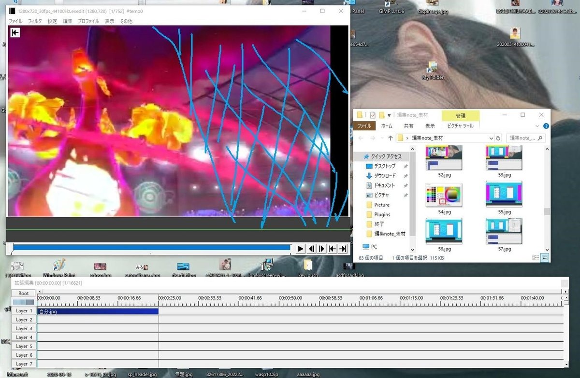
Task: Open the ピクチャ ツール tab in Explorer
Action: 460,126
